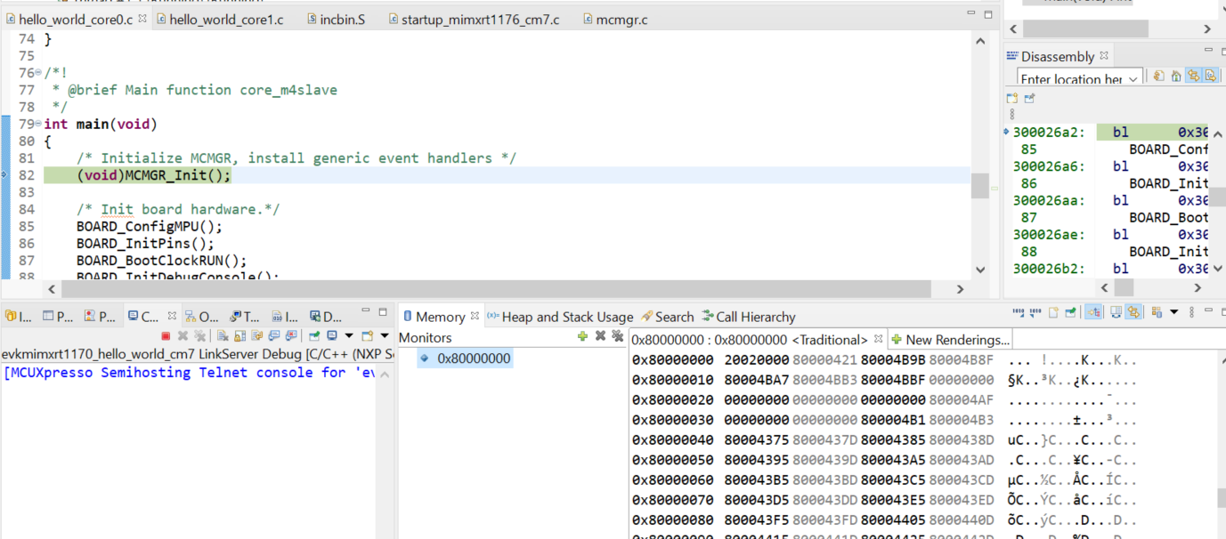
Task: Open the Display Selected Console dropdown
Action: pyautogui.click(x=349, y=335)
